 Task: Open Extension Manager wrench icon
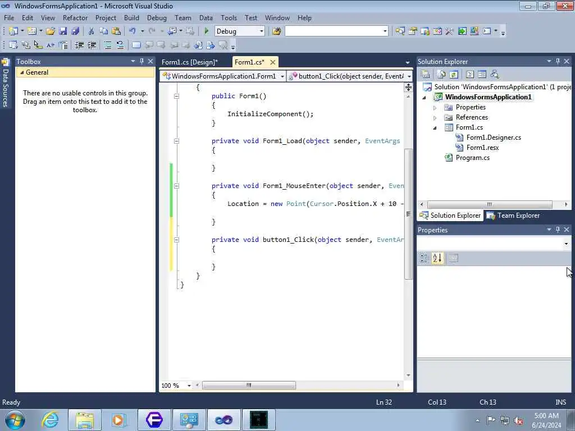449,31
